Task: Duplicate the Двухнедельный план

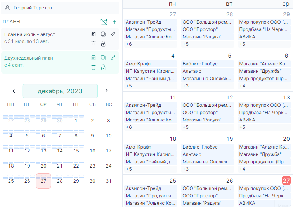Action: pyautogui.click(x=103, y=58)
